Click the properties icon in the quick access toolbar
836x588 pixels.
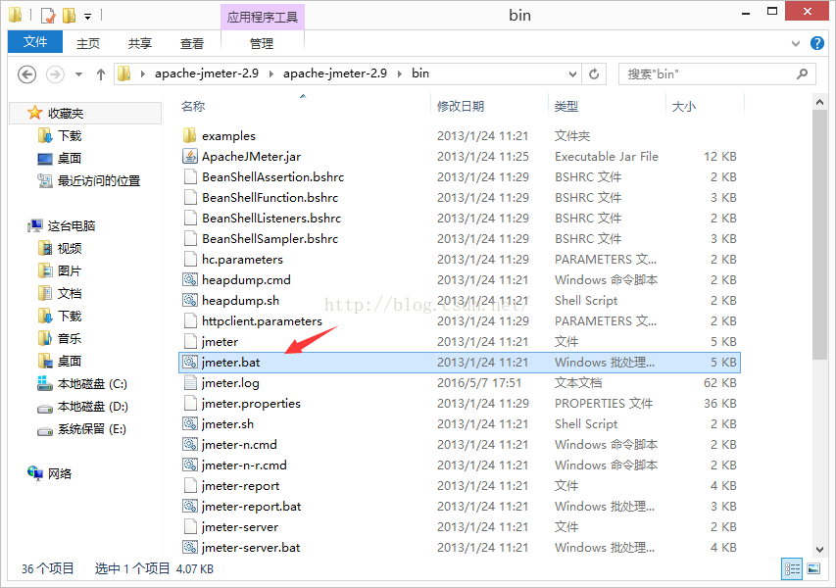pyautogui.click(x=48, y=16)
